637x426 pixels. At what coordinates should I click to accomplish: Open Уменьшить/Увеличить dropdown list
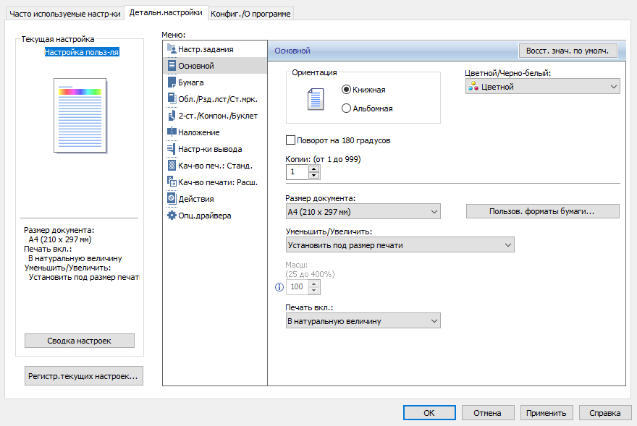[400, 245]
